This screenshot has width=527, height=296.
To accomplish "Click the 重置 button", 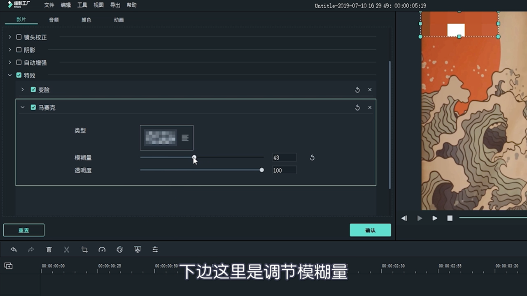I will [x=24, y=230].
